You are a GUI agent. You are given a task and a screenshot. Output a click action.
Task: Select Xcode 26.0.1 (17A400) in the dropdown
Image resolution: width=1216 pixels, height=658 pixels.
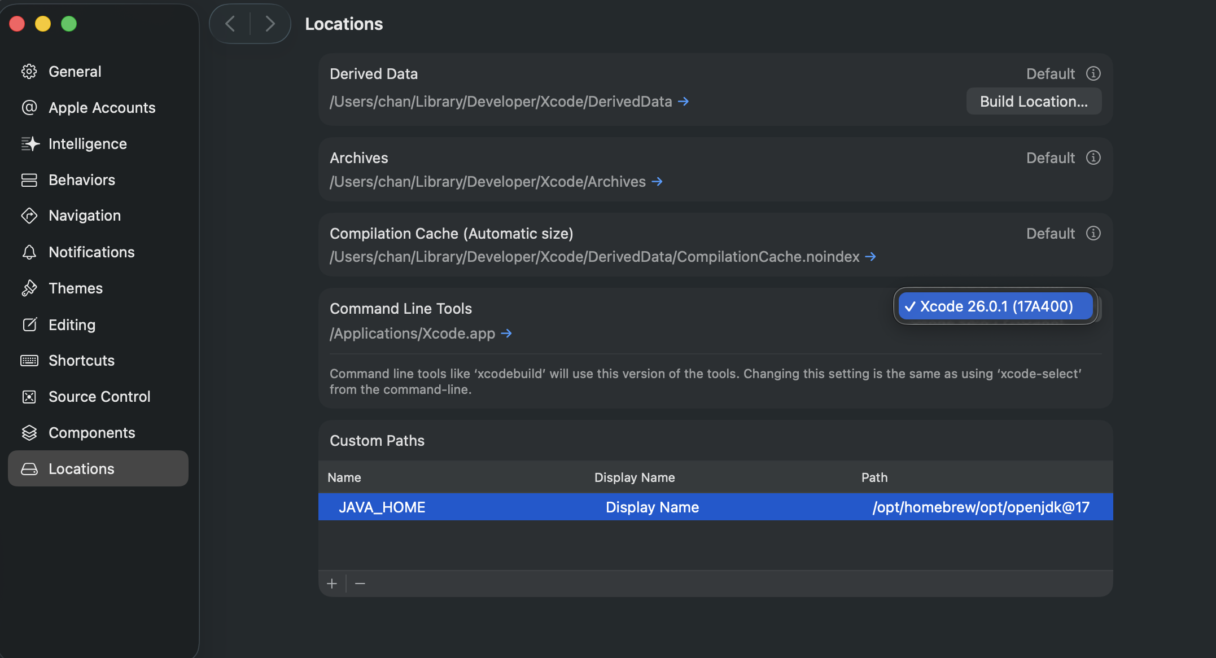pos(996,306)
